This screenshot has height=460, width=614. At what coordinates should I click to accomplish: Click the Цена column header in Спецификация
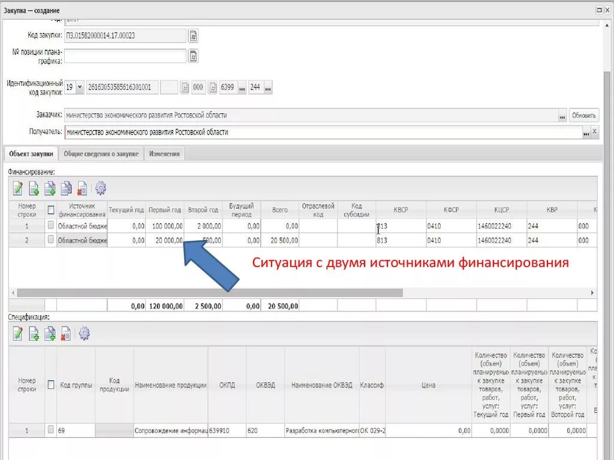[428, 385]
